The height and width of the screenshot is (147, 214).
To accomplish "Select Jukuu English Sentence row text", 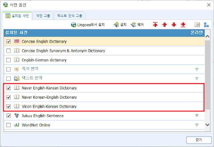I will click(42, 116).
